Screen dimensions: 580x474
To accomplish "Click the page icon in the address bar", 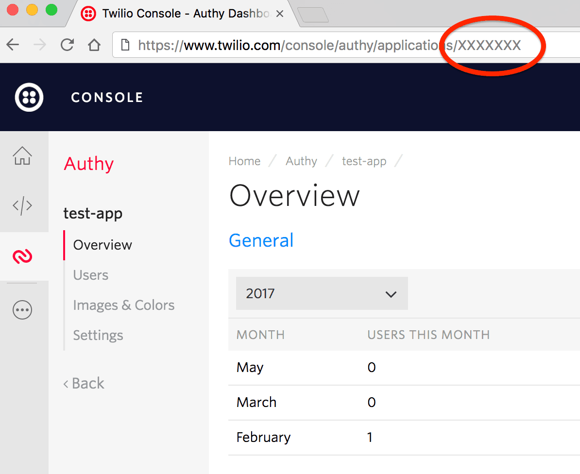I will pos(125,45).
